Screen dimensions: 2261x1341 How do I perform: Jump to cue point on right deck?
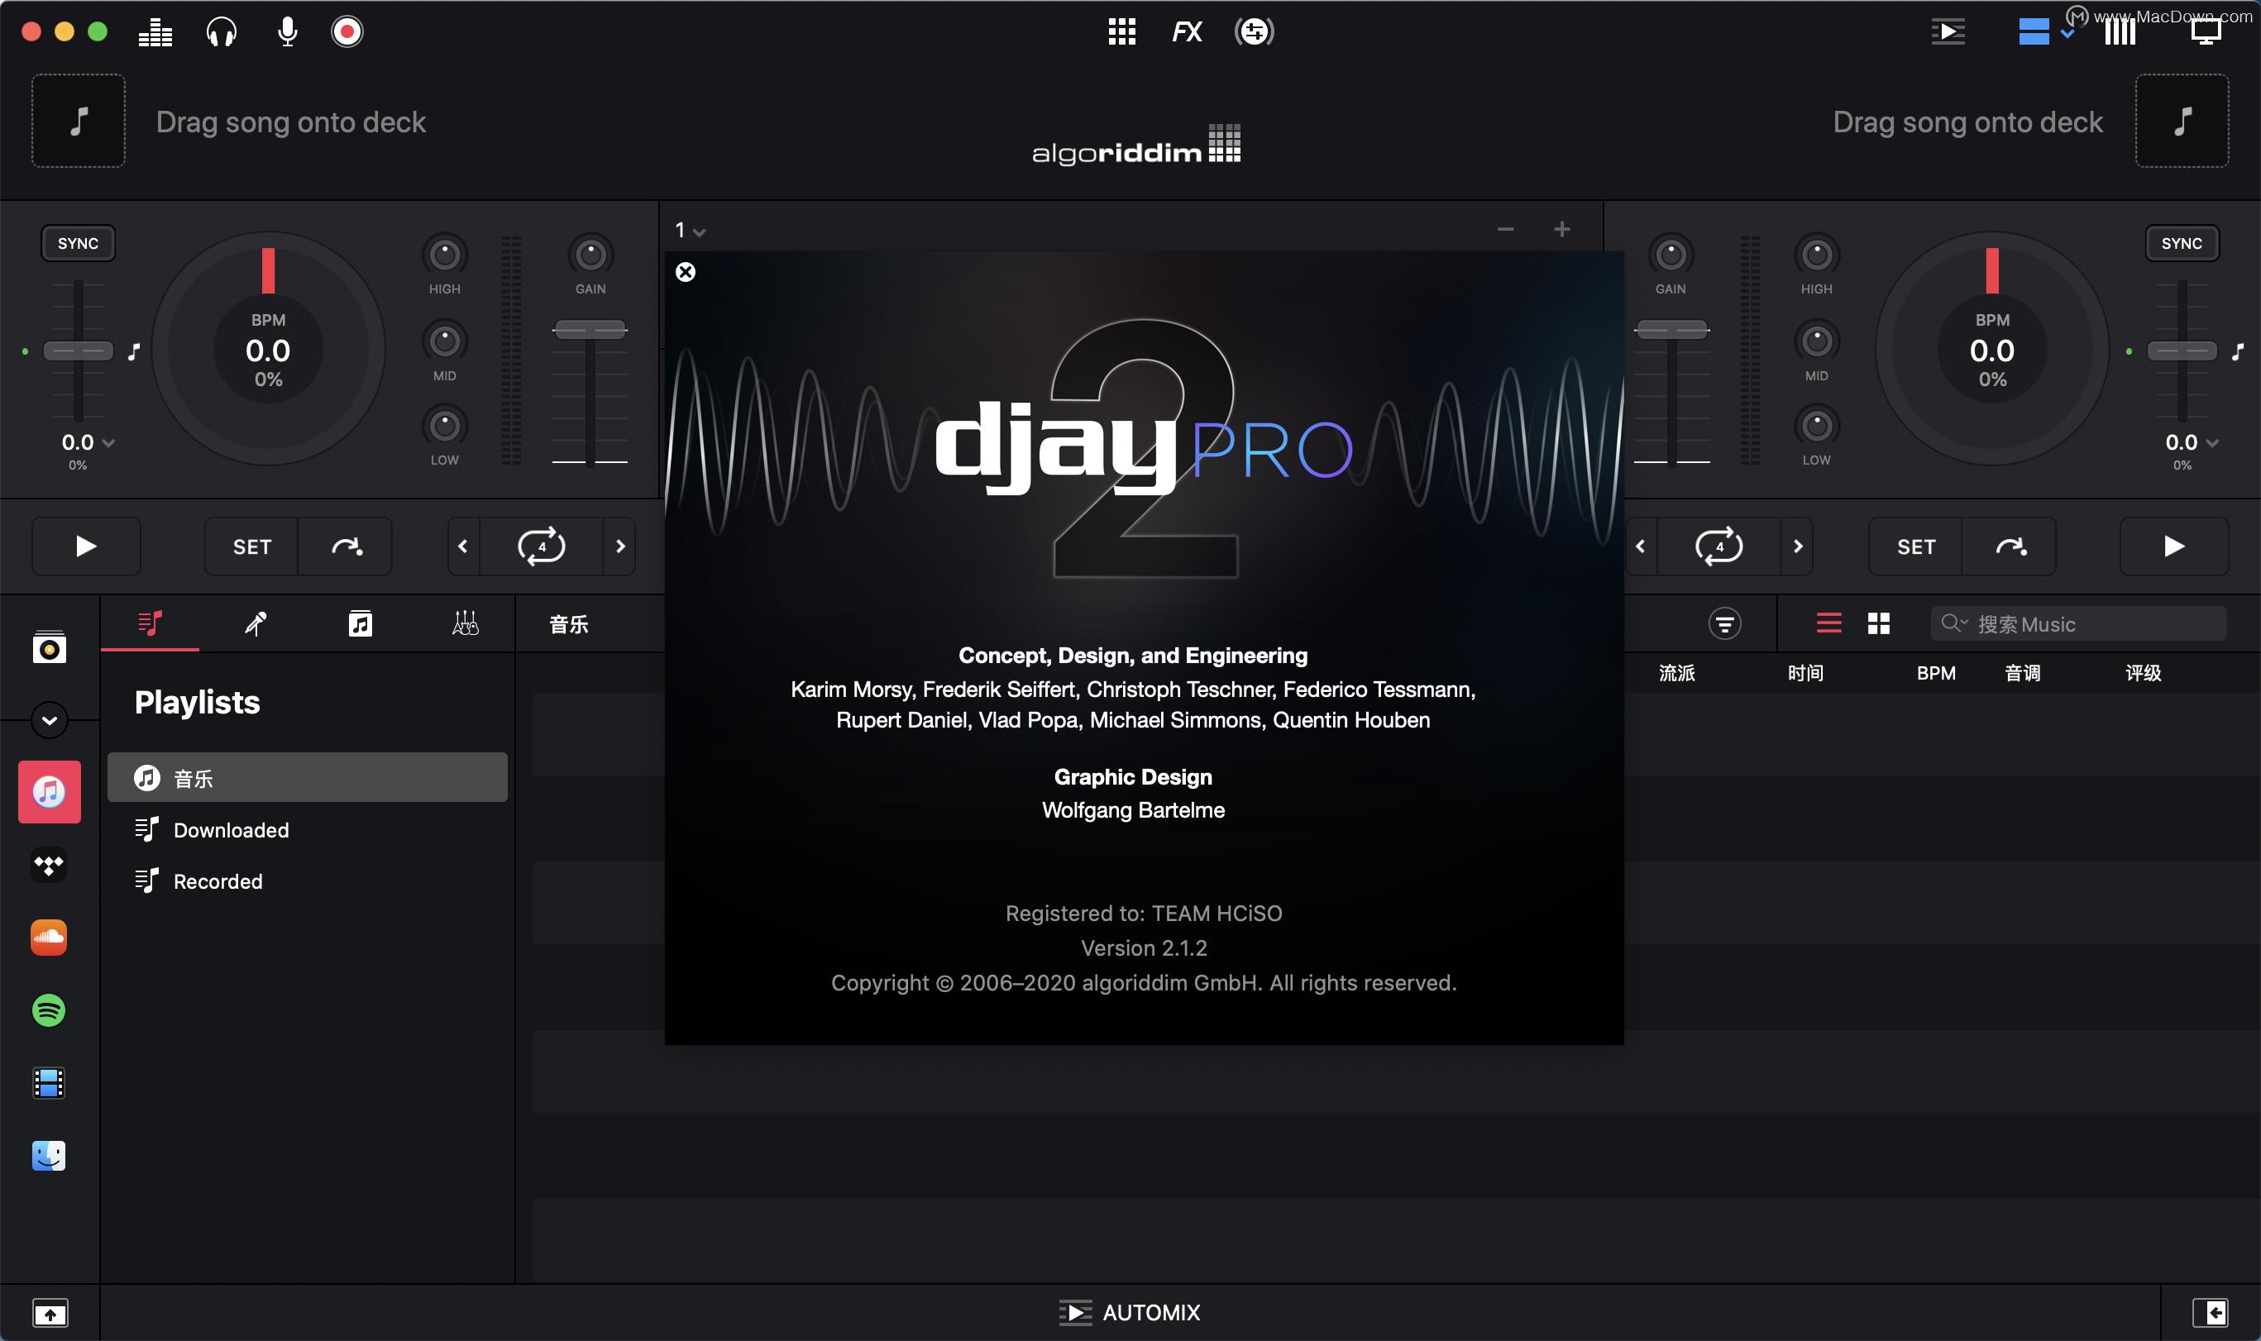[2010, 546]
